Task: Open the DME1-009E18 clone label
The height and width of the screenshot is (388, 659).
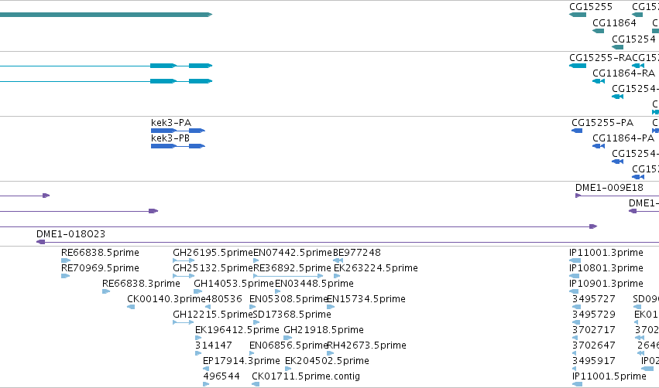Action: pos(609,188)
